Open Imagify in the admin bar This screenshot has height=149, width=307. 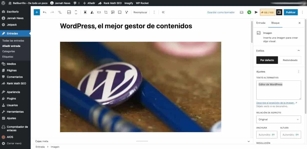click(128, 3)
